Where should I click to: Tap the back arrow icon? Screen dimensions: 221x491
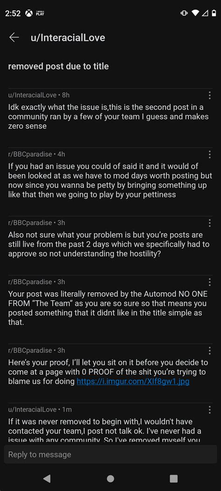pyautogui.click(x=14, y=38)
